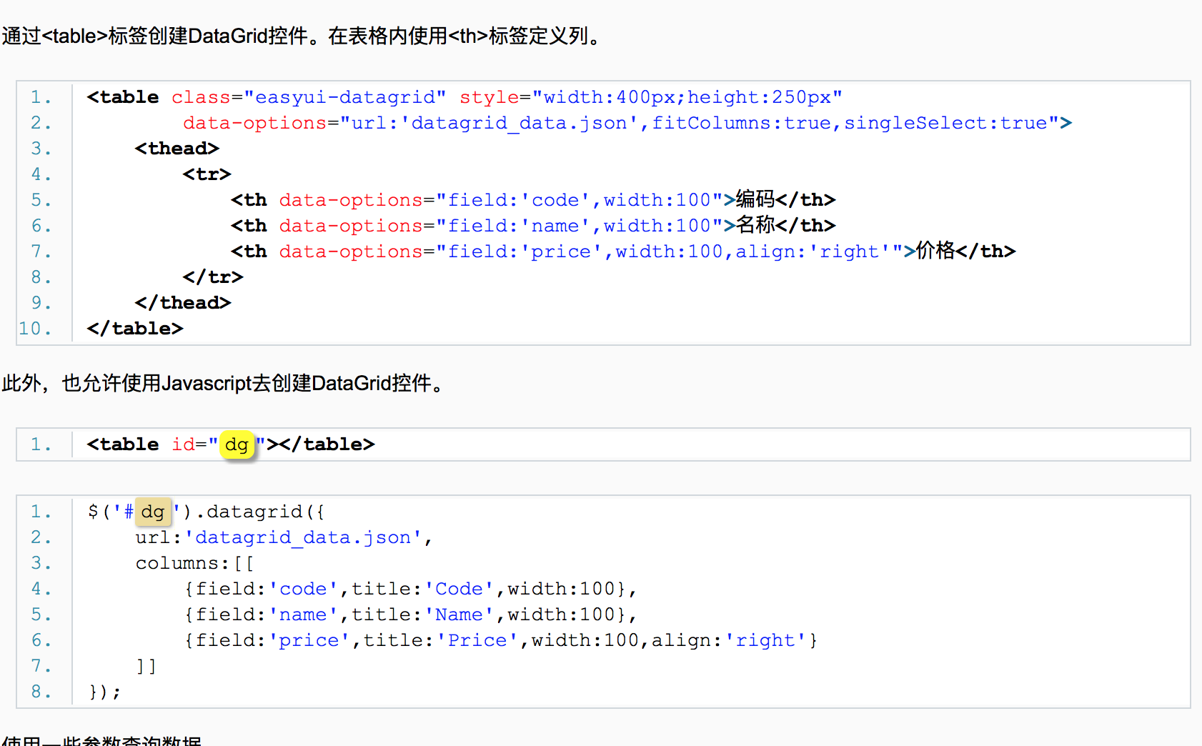Click the 'dg' selector in jQuery call

(x=153, y=512)
